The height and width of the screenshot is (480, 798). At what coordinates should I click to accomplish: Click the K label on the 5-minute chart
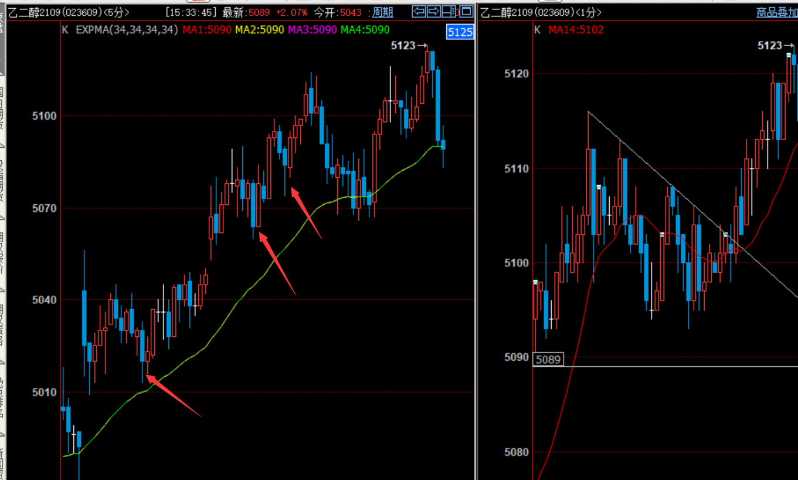coord(66,29)
